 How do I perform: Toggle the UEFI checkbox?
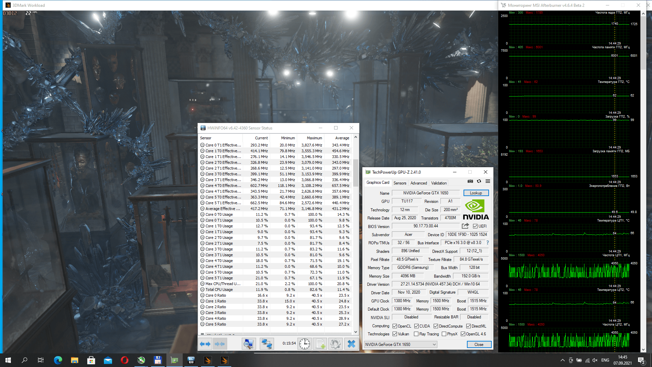pos(475,226)
